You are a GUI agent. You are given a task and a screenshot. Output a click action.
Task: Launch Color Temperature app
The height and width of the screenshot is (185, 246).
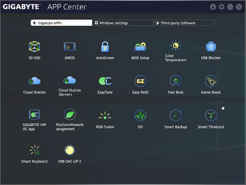pyautogui.click(x=176, y=46)
